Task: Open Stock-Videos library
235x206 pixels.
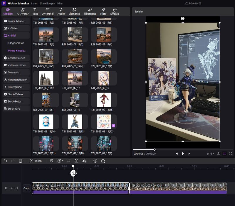Action: point(16,94)
